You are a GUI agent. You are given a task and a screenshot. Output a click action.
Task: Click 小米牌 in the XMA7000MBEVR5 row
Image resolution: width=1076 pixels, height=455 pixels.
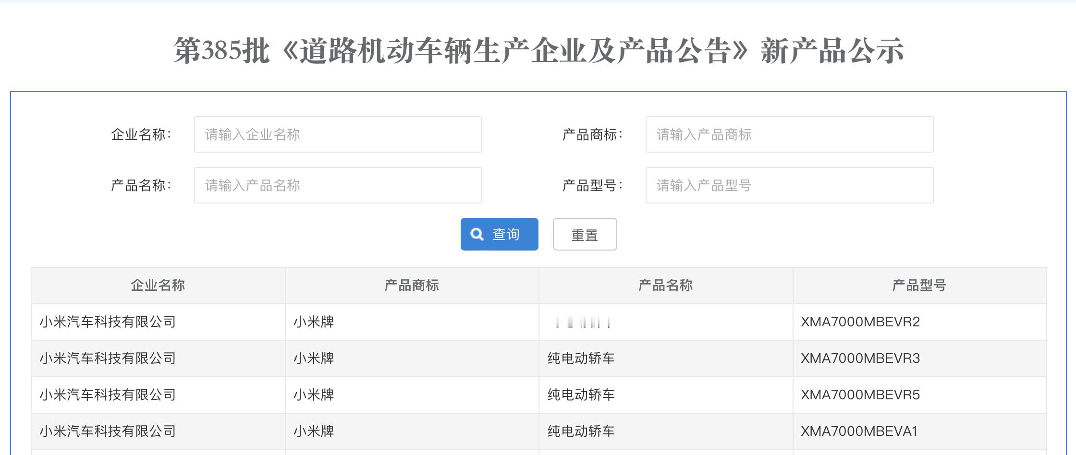click(x=314, y=395)
